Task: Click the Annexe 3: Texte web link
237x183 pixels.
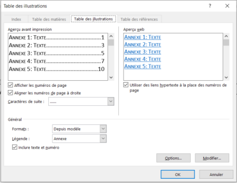Action: tap(142, 52)
